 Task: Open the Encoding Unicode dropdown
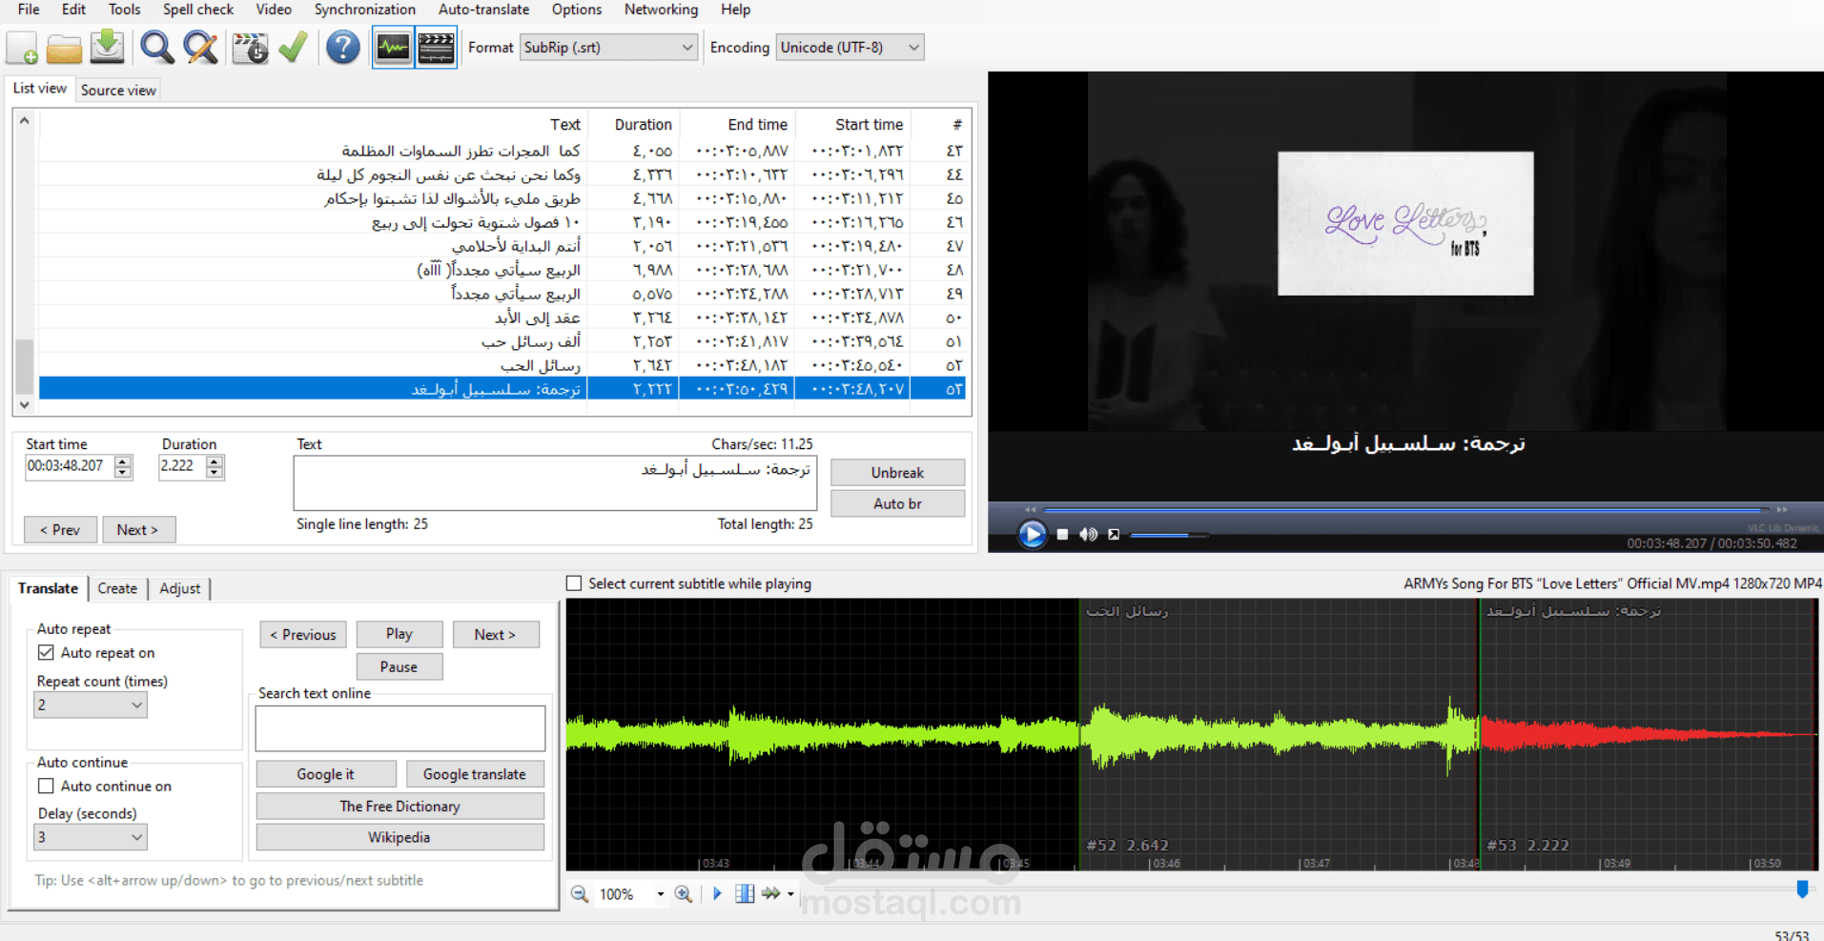click(850, 47)
